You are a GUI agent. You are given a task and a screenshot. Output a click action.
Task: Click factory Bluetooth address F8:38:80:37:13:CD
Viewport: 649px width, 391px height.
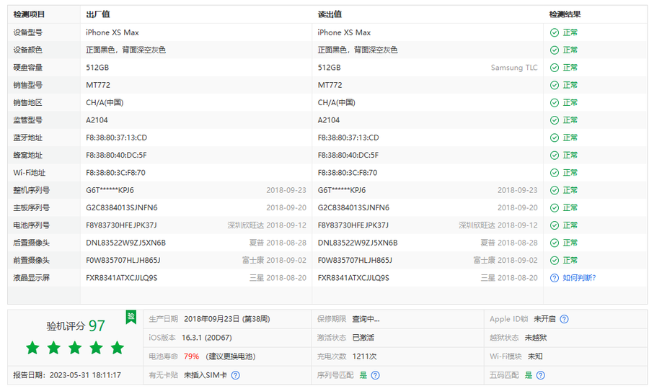[x=116, y=138]
